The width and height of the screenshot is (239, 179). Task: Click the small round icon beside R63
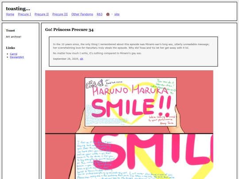coord(108,14)
